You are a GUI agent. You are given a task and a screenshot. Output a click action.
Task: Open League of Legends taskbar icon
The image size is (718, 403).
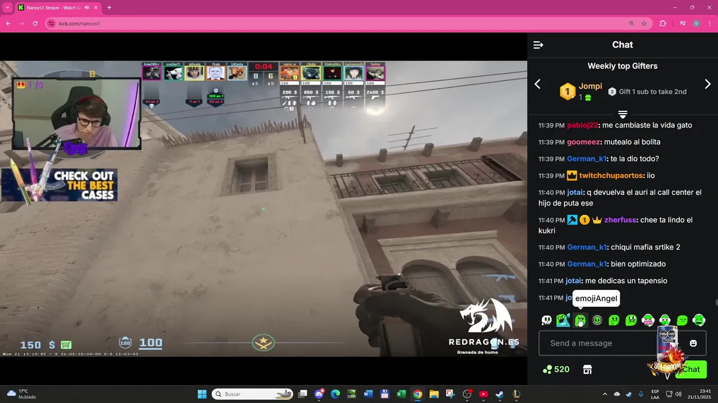tap(516, 394)
